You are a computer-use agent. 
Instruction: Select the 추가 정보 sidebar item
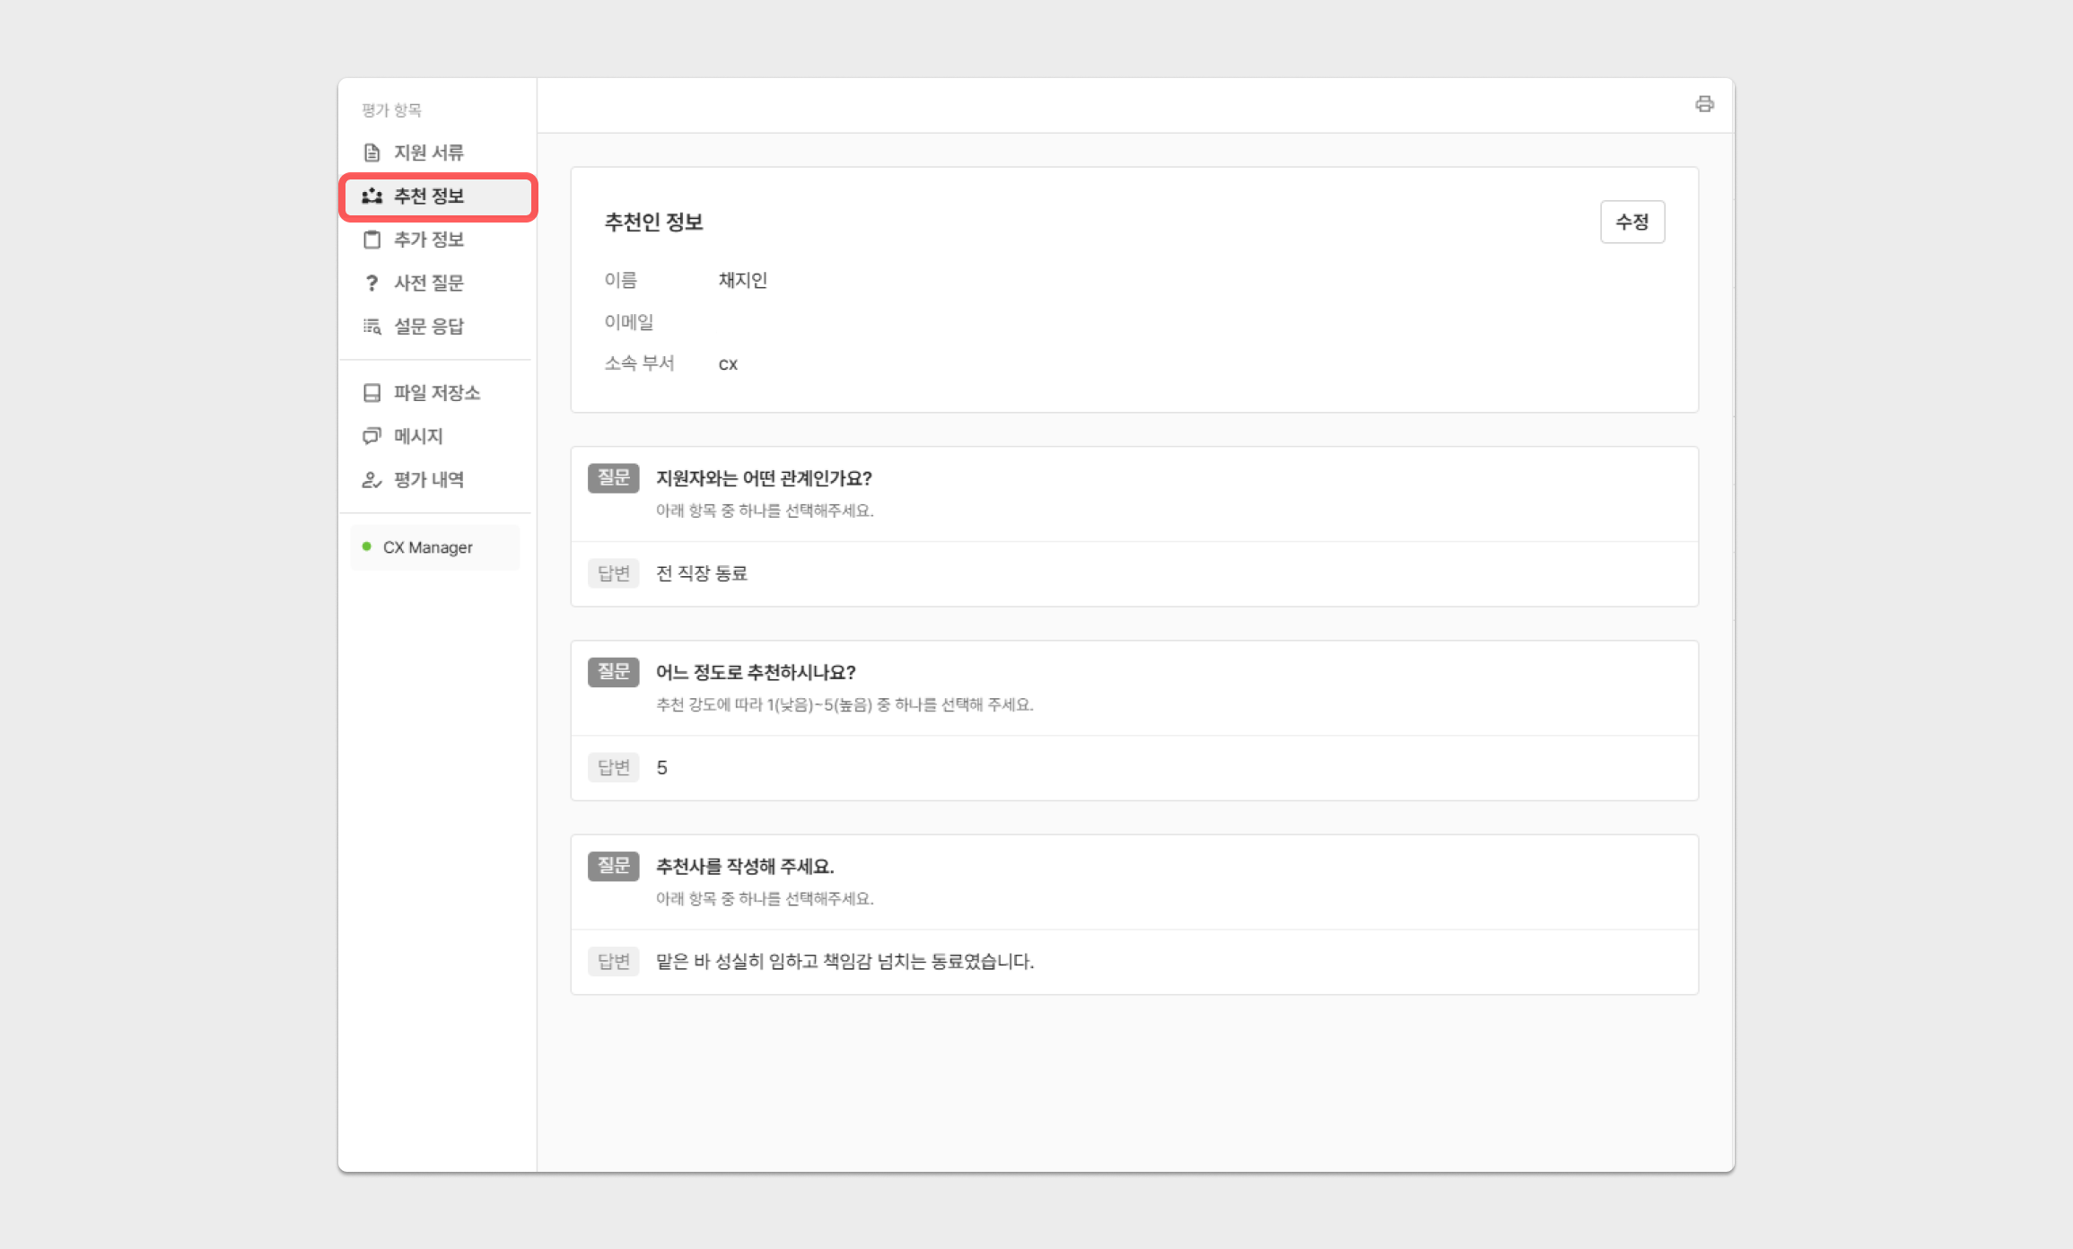click(x=429, y=240)
